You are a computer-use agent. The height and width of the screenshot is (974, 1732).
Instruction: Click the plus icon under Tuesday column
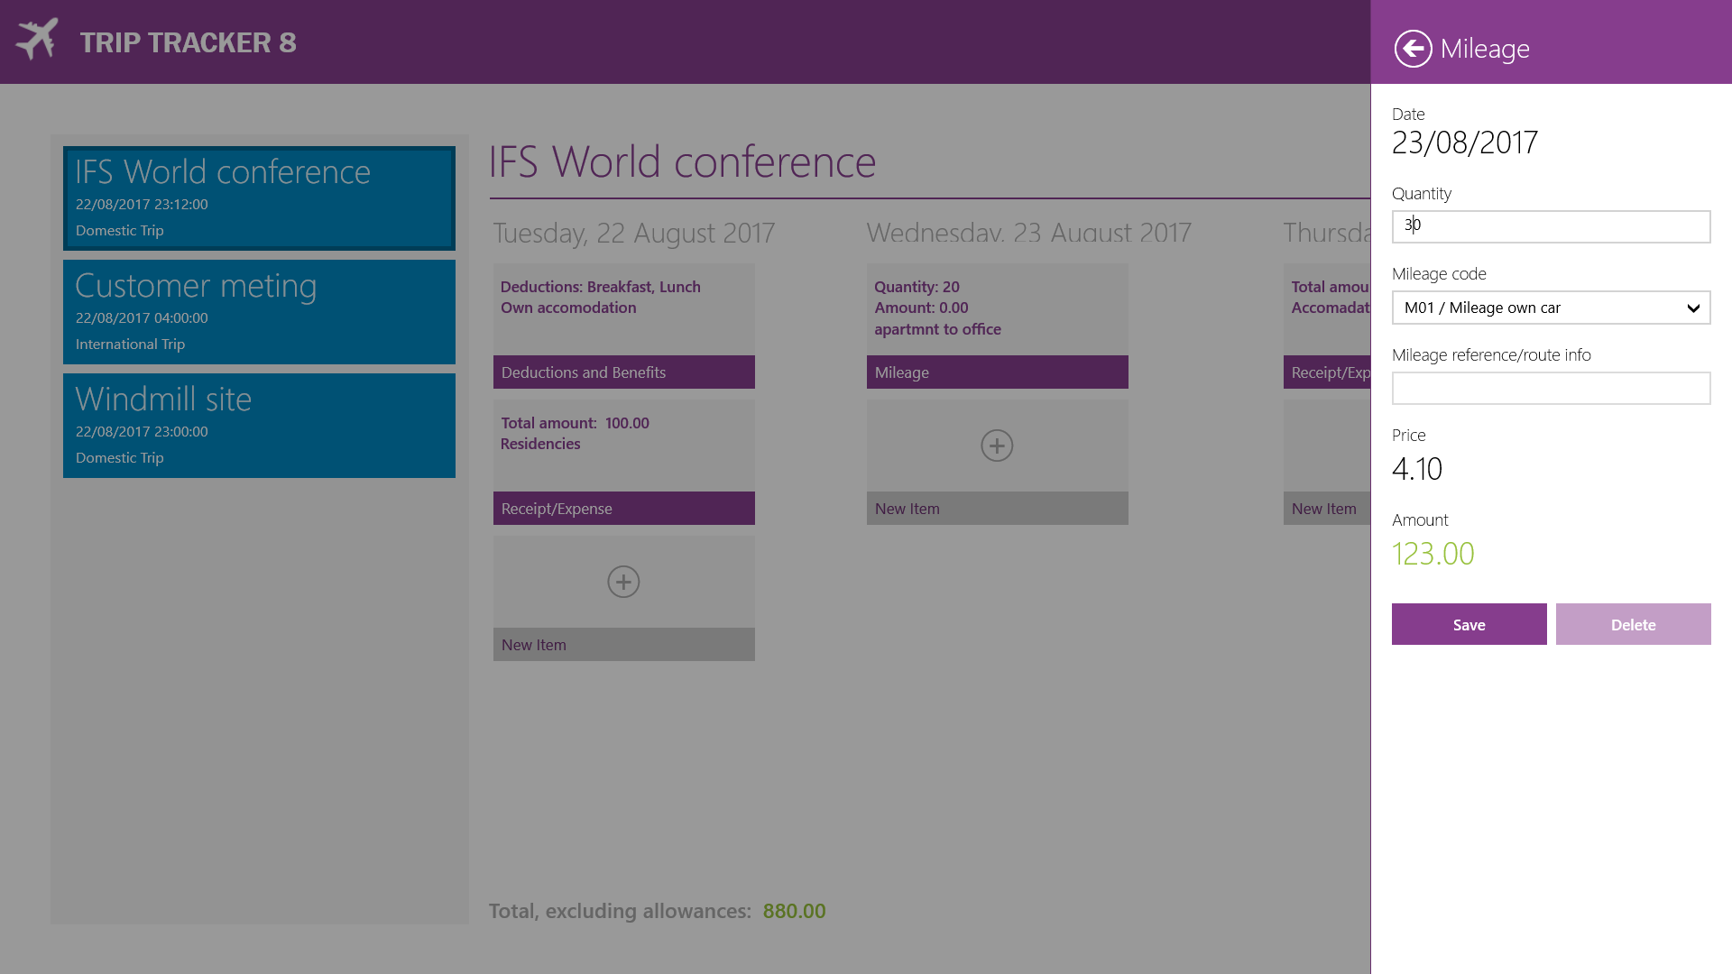point(623,582)
